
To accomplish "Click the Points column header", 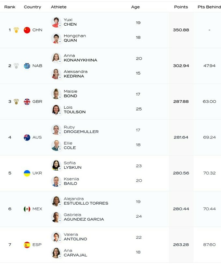I will pyautogui.click(x=181, y=7).
